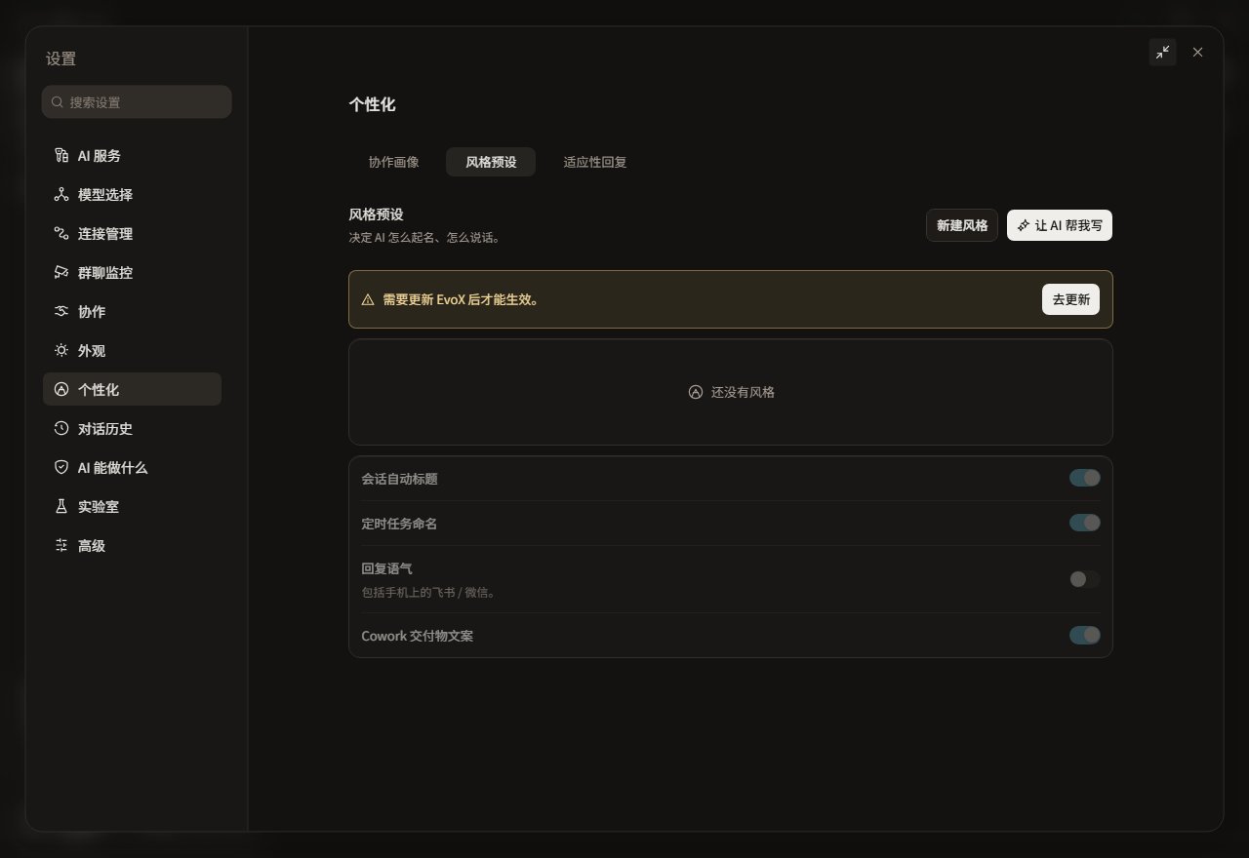Select the 风格预设 tab

point(491,162)
